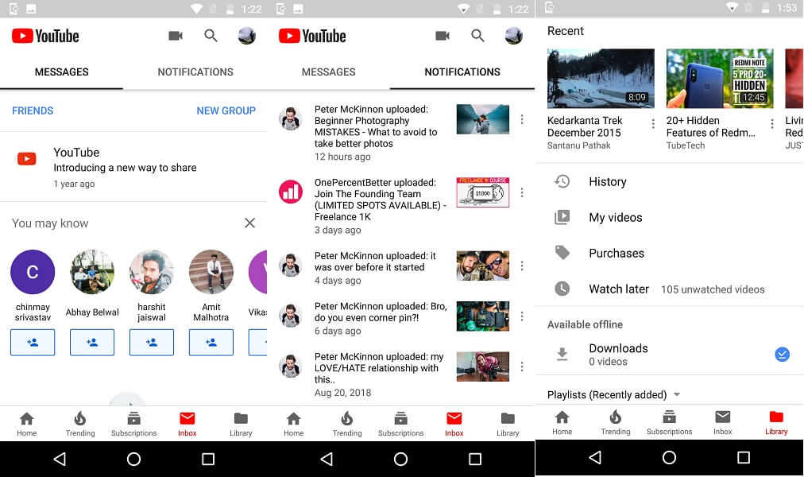Screen dimensions: 804x477
Task: Open the Beginner Photography MISTAKES video thumbnail
Action: 483,119
